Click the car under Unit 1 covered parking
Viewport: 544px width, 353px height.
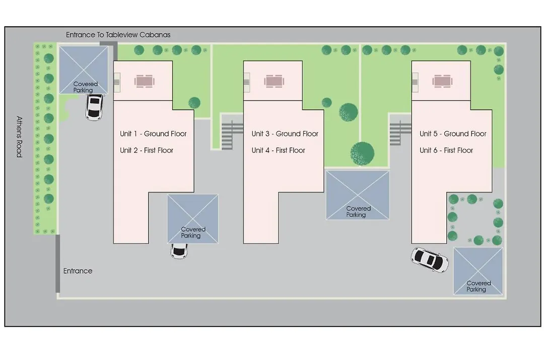pos(179,251)
